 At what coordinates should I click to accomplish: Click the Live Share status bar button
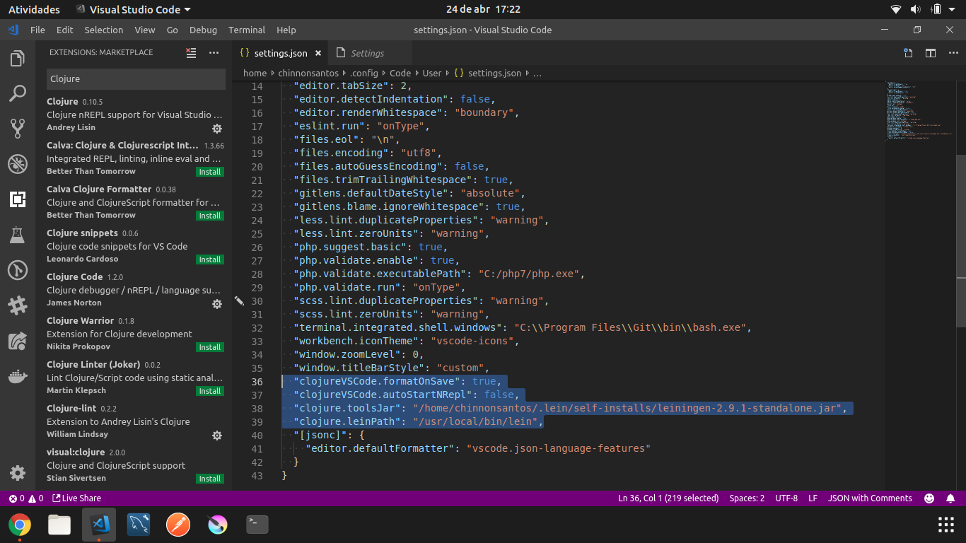coord(76,498)
